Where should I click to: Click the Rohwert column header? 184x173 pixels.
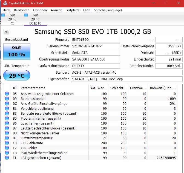[x=163, y=88]
